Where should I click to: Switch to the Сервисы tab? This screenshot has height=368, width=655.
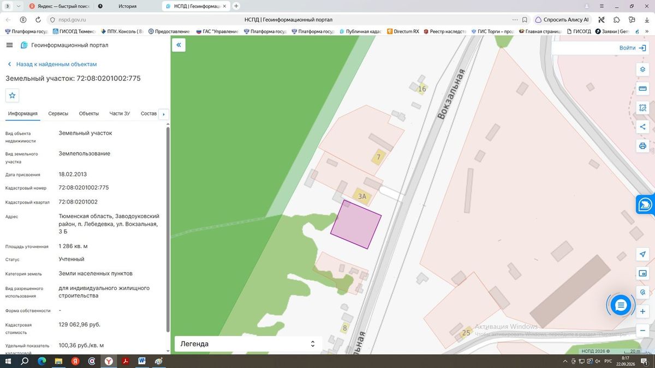pos(58,113)
